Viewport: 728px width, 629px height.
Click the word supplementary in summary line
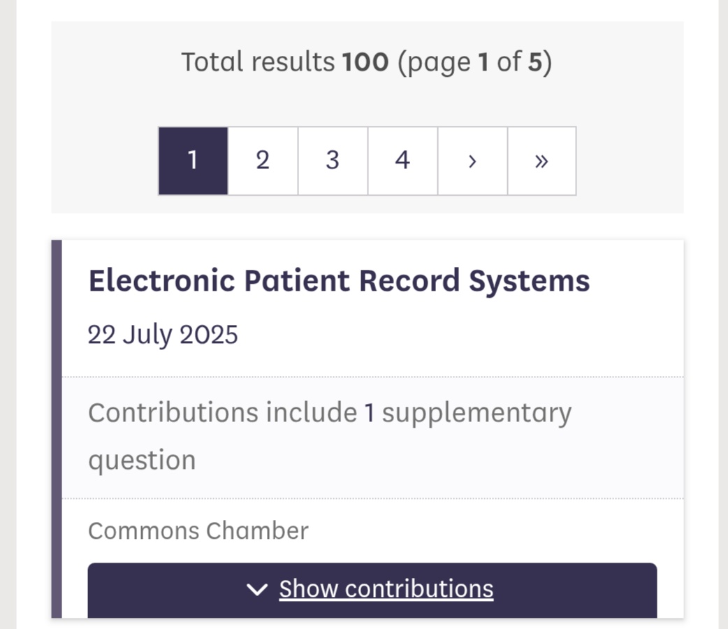[x=476, y=414]
